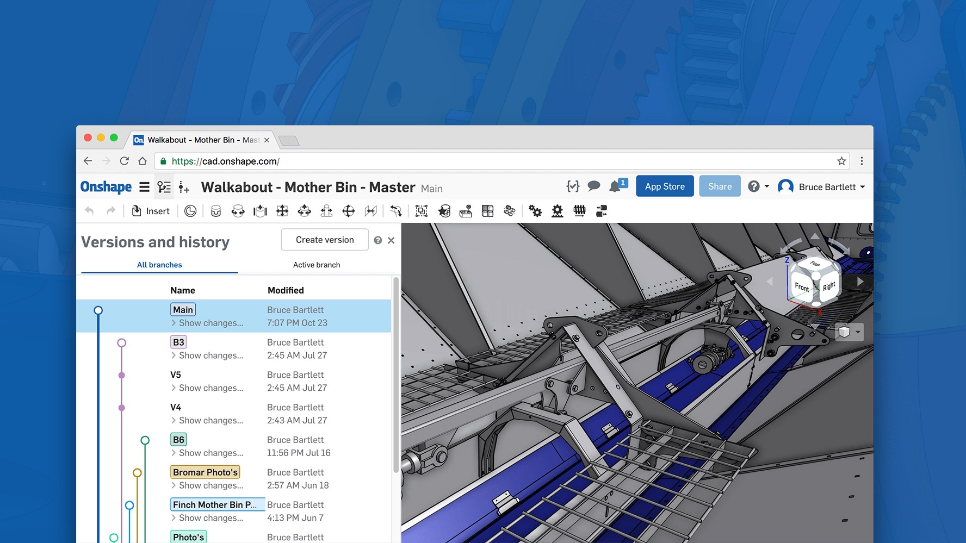Expand Show changes under B3 branch
Screen dimensions: 966x543
207,355
